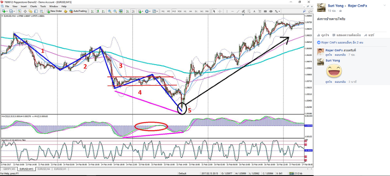Image resolution: width=390 pixels, height=176 pixels.
Task: Select the crosshair cursor tool
Action: pyautogui.click(x=220, y=11)
